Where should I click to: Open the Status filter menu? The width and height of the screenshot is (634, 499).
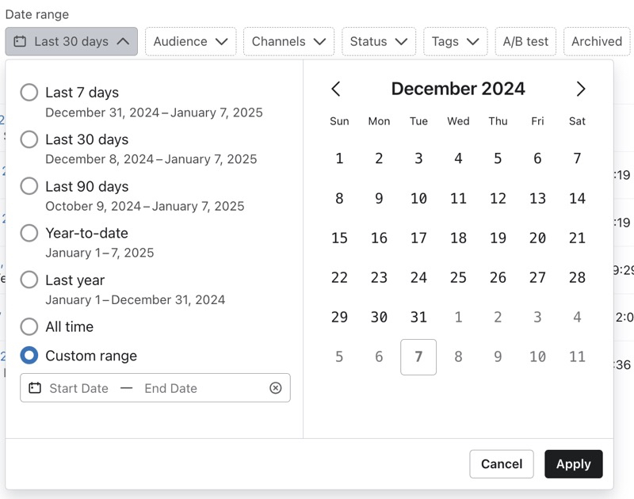click(377, 41)
